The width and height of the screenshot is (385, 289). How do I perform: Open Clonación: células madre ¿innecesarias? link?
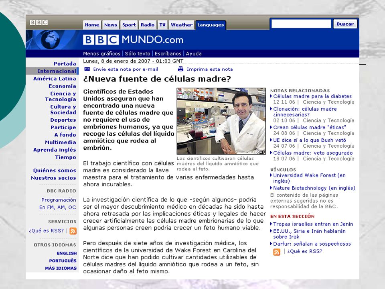coord(305,112)
